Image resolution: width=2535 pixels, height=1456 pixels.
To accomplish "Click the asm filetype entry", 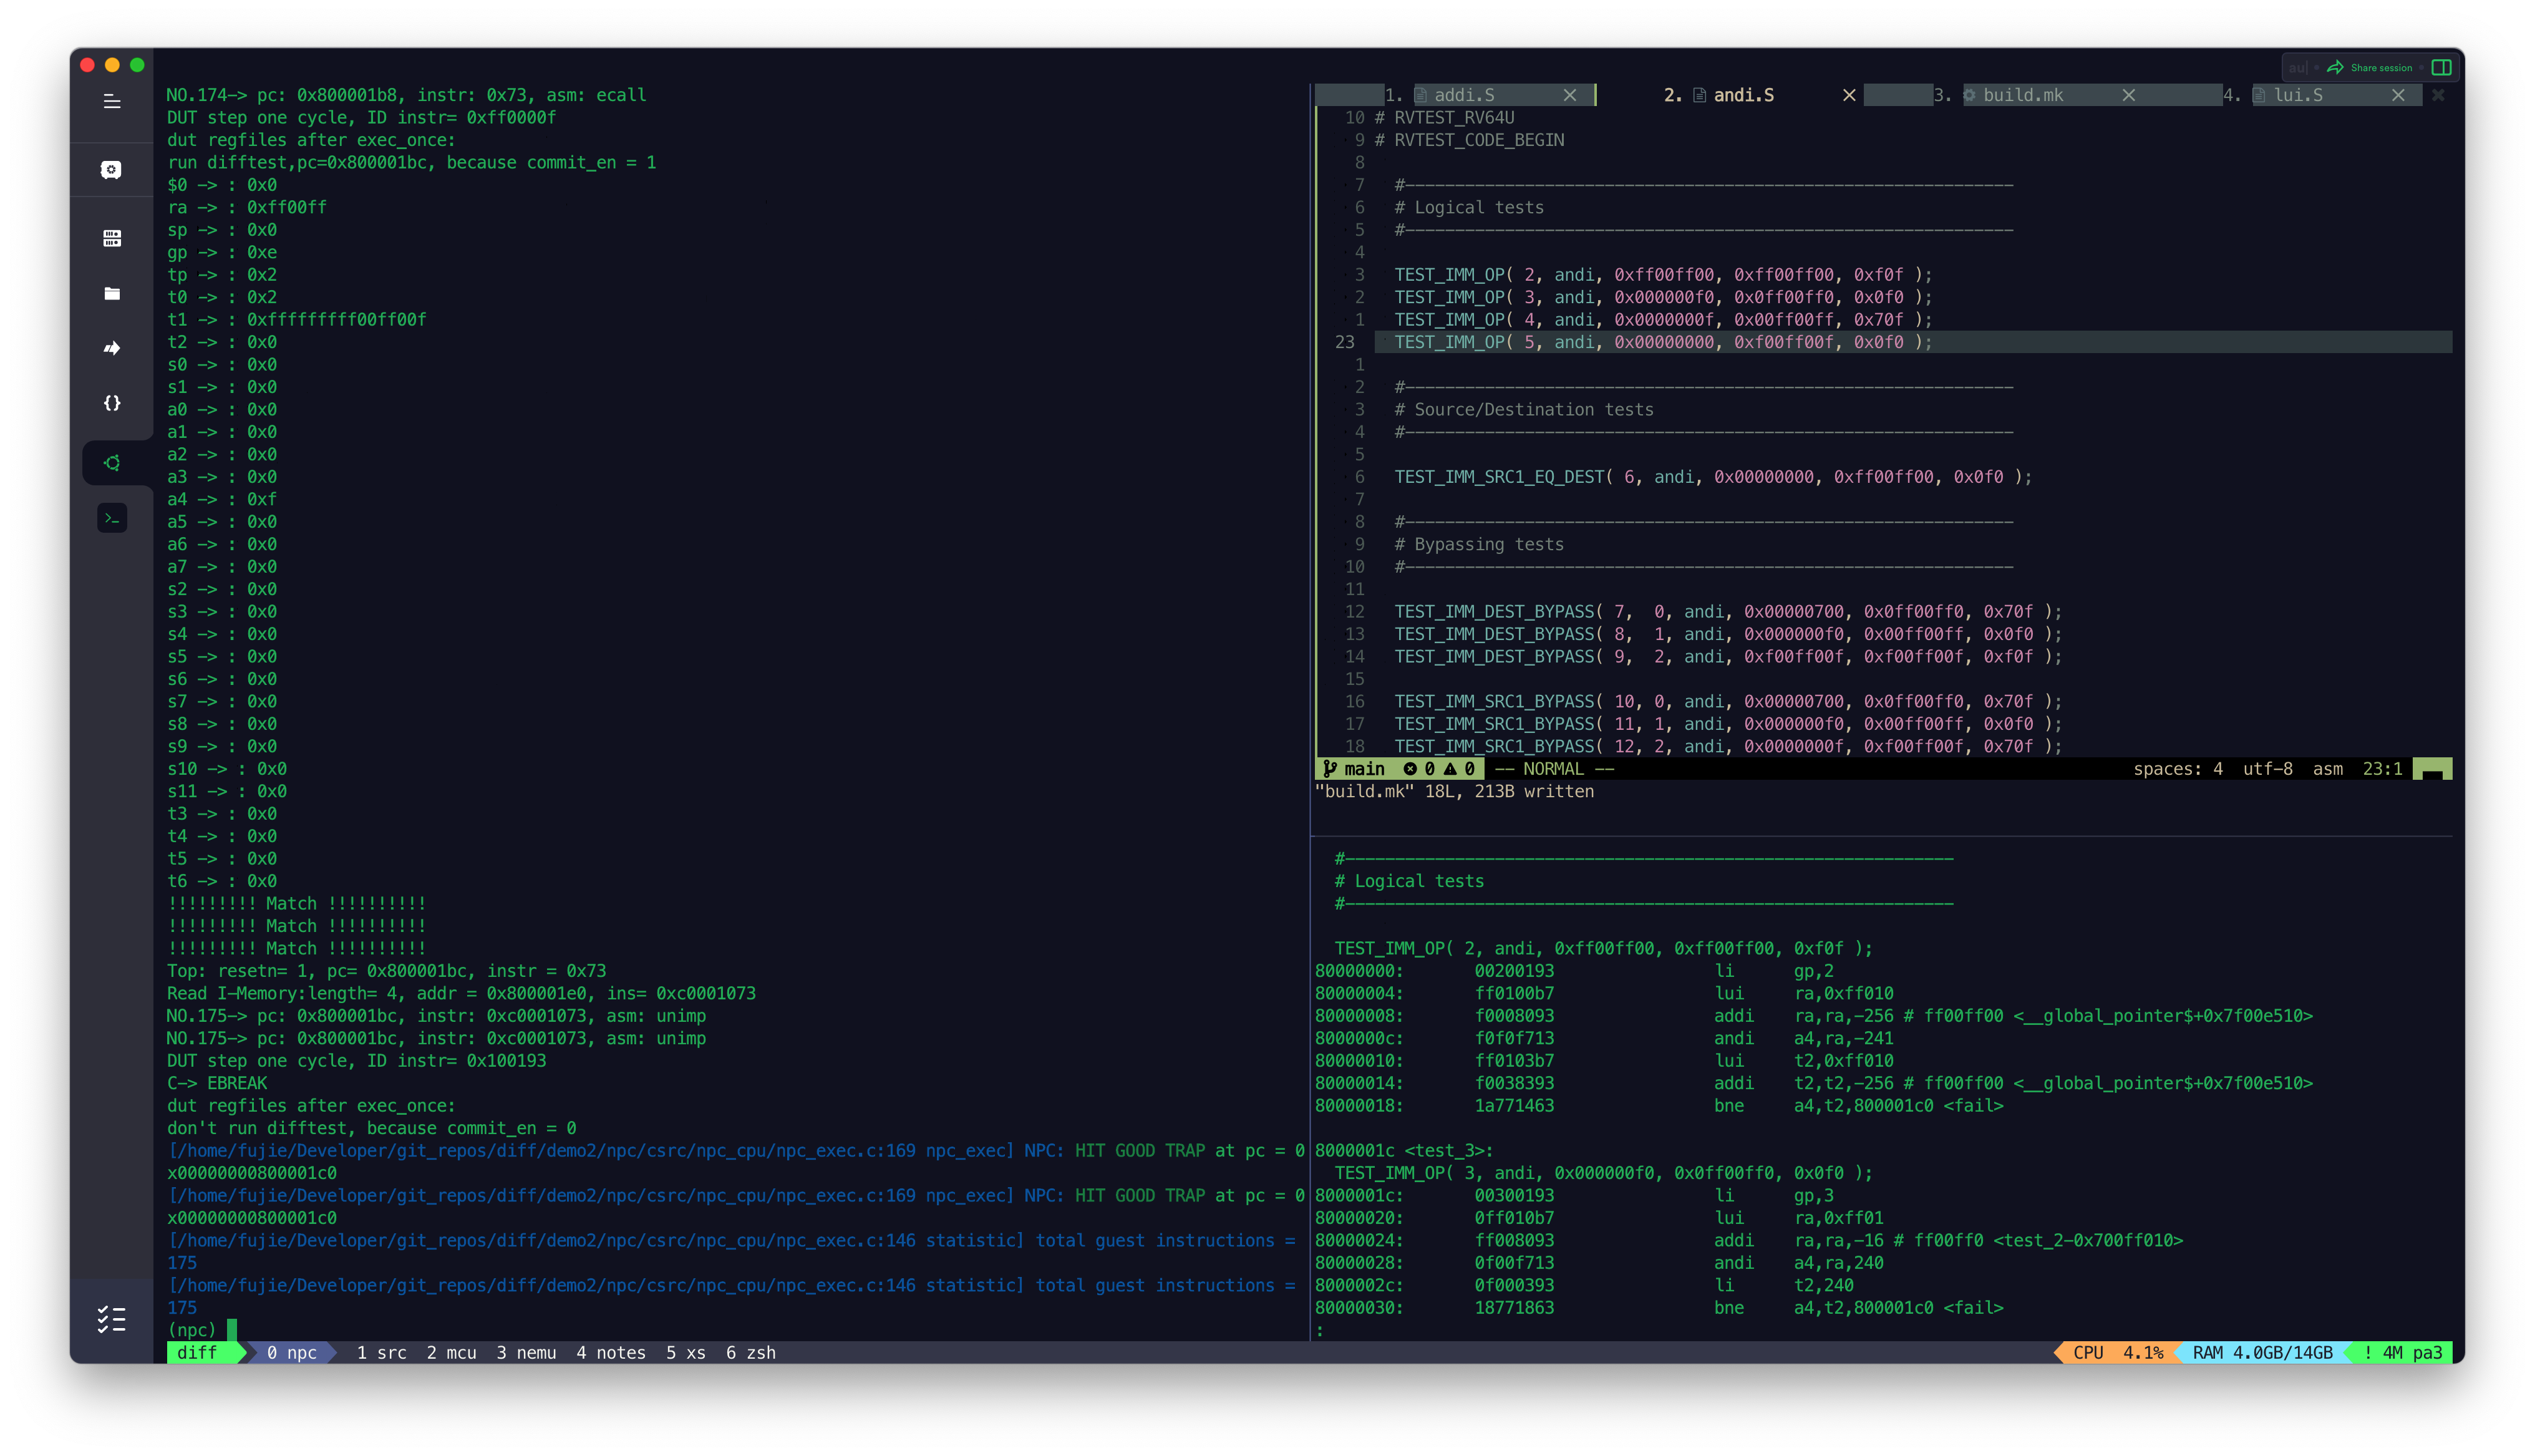I will click(2327, 768).
